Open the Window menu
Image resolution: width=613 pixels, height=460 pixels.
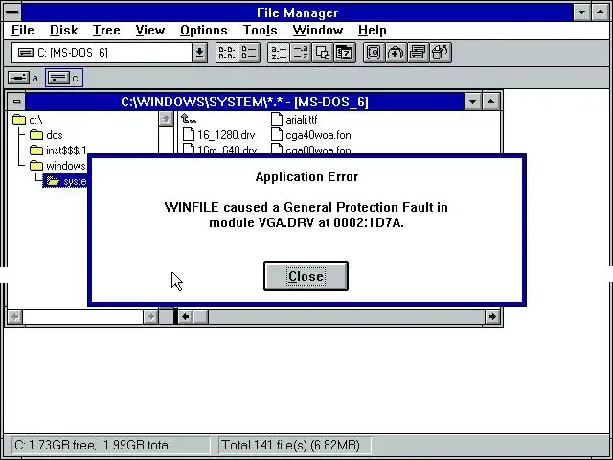click(x=318, y=30)
